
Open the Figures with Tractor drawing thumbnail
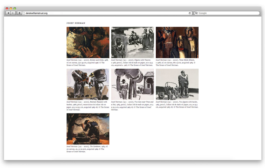tap(132, 42)
